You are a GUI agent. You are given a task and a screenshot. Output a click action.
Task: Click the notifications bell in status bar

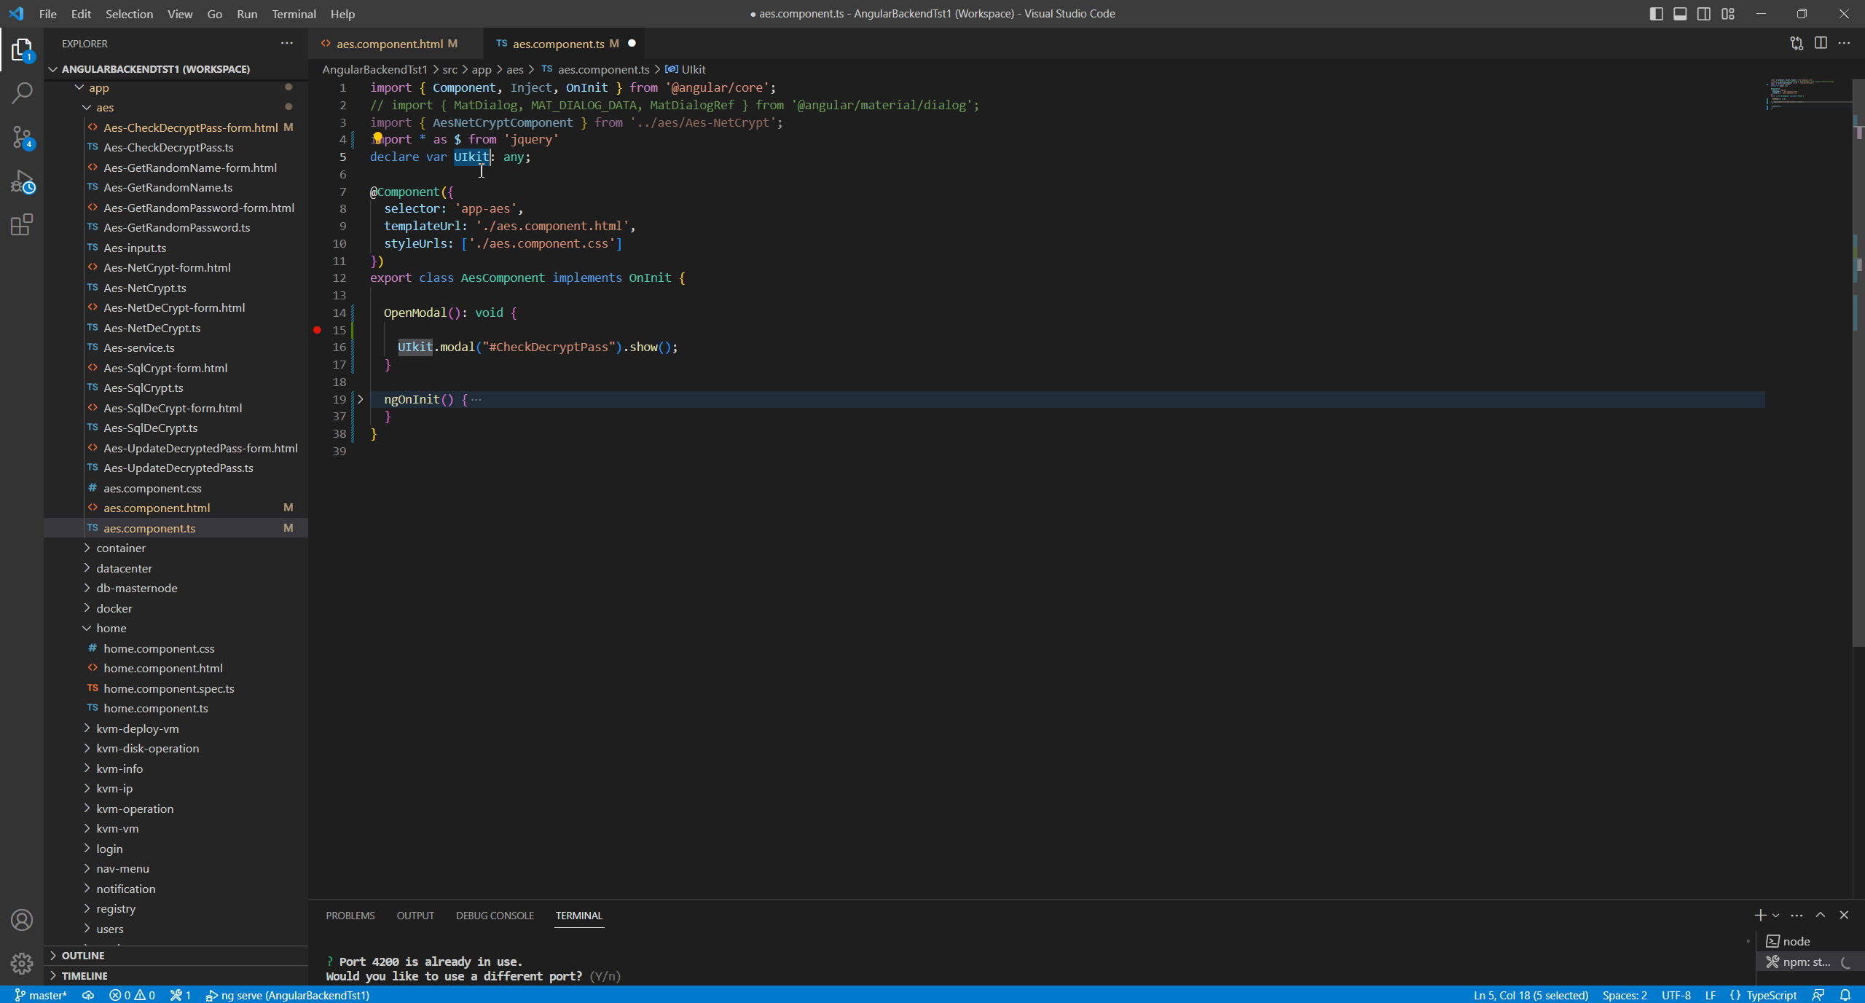(1845, 995)
